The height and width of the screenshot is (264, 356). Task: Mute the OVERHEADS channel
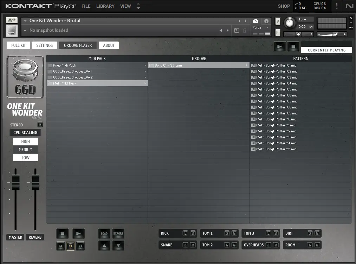[276, 245]
